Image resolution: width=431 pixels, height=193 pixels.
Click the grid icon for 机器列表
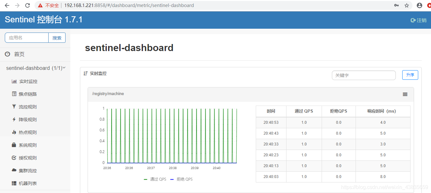click(x=14, y=183)
